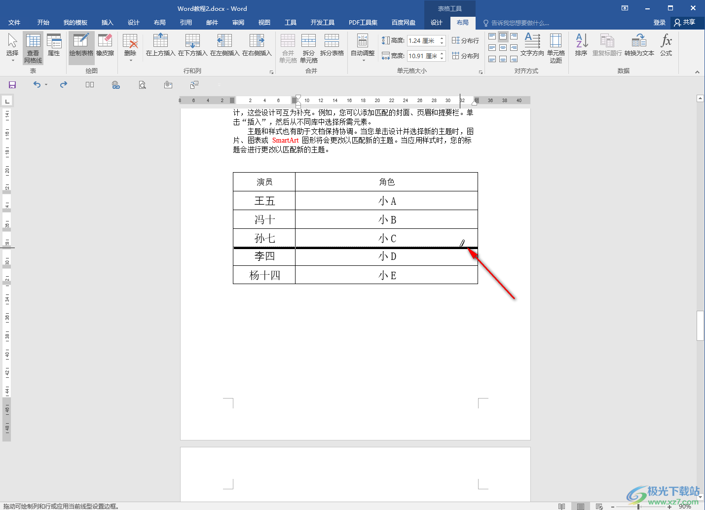
Task: Open Rows & Columns dialog launcher
Action: point(271,72)
